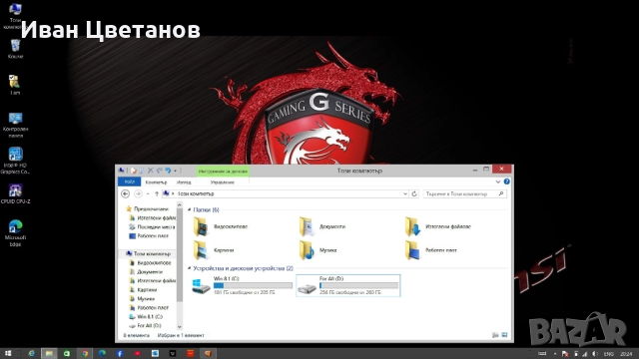
Task: Click the Delete X icon in quick access toolbar
Action: (151, 171)
